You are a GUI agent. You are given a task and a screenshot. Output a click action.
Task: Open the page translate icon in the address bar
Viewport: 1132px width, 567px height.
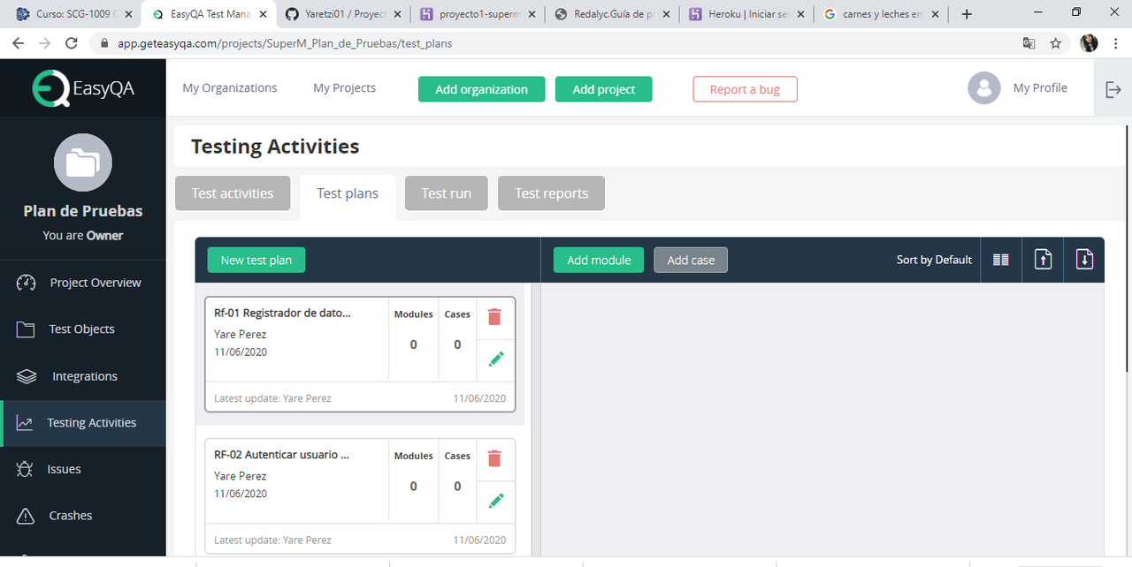point(1029,42)
